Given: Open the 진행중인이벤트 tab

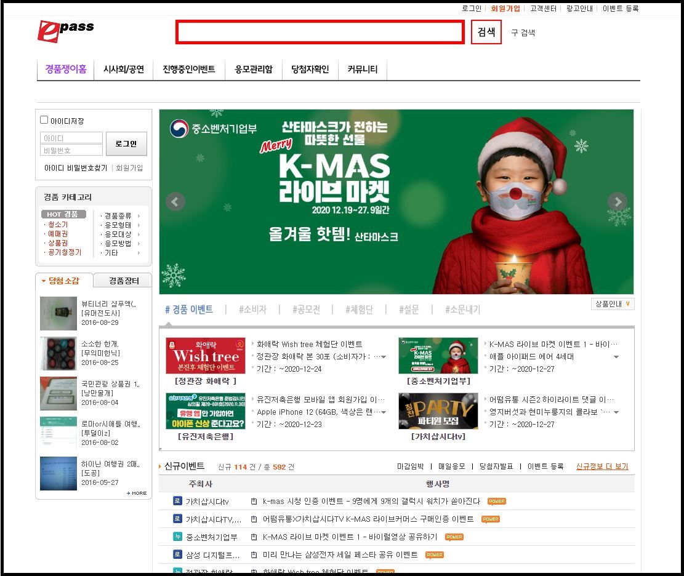Looking at the screenshot, I should (189, 70).
